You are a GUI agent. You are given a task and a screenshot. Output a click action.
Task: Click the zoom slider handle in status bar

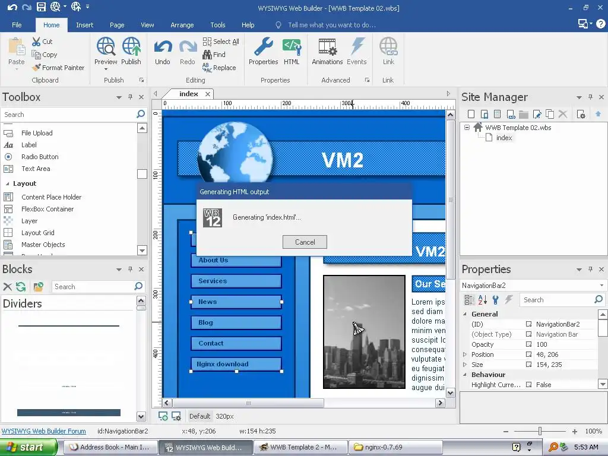click(x=540, y=431)
